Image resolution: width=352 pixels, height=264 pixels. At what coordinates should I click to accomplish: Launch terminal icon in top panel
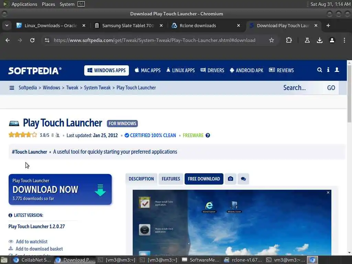tap(81, 4)
